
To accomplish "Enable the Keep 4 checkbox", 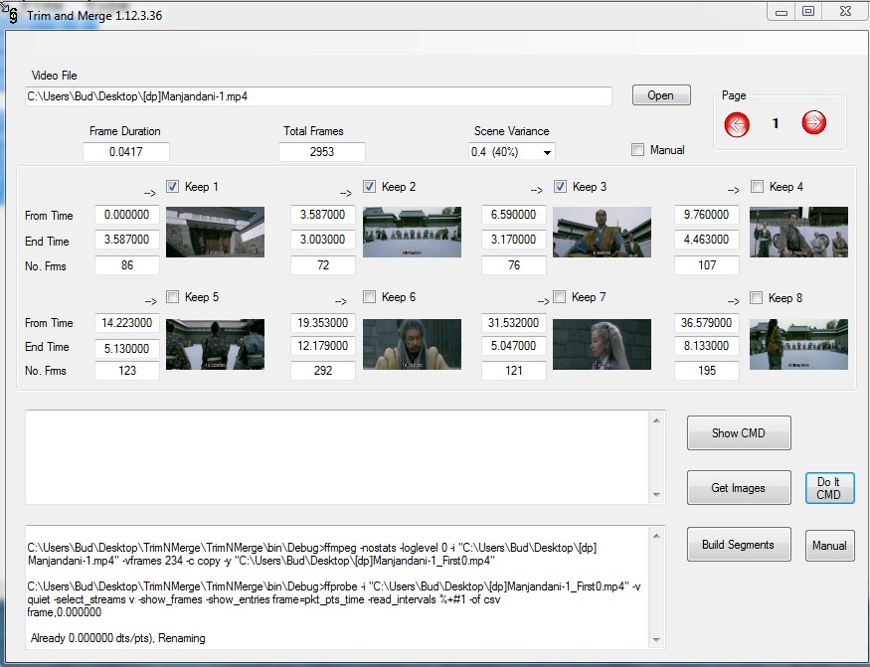I will [757, 187].
